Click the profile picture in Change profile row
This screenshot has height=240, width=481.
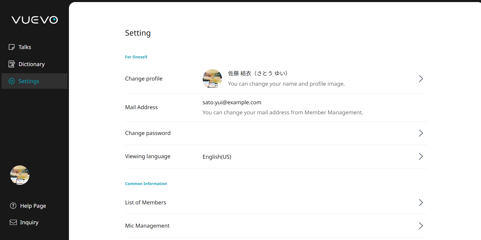click(x=212, y=78)
